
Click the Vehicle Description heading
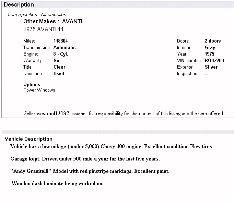coord(28,139)
